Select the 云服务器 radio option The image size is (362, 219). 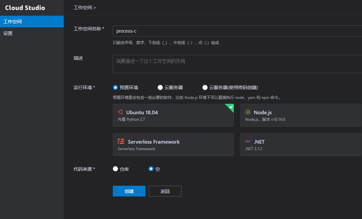click(x=160, y=87)
